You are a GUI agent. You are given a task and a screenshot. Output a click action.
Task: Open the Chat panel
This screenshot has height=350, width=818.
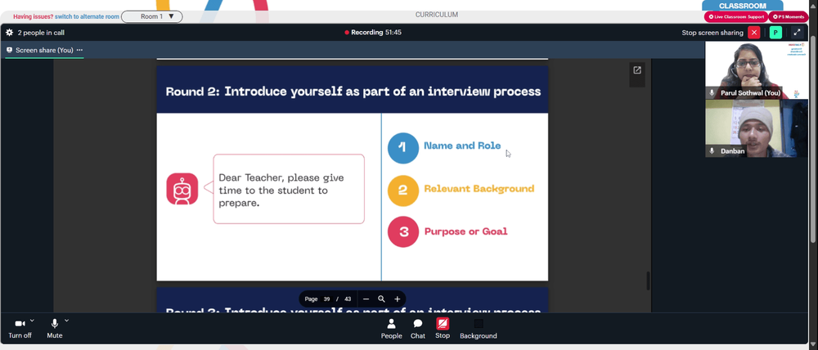coord(418,329)
